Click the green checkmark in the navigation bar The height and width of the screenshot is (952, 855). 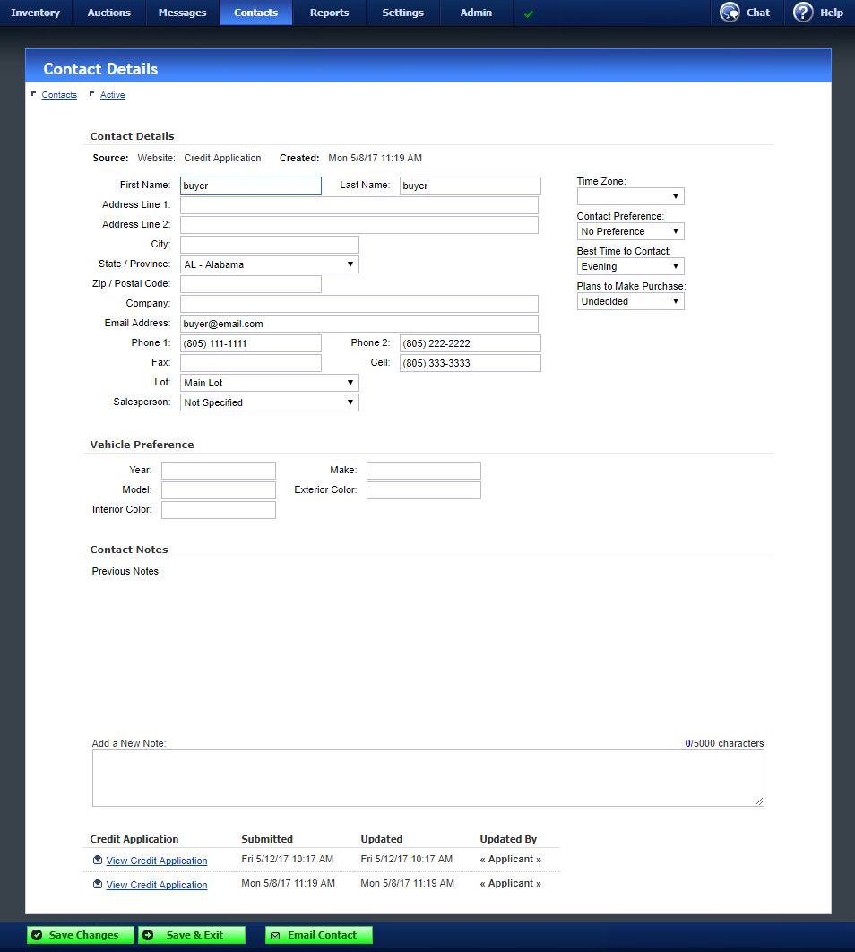click(528, 13)
